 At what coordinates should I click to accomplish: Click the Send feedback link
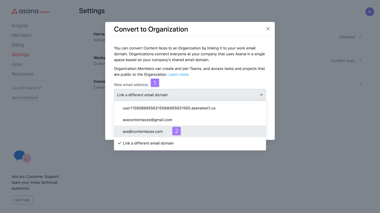pos(25,97)
